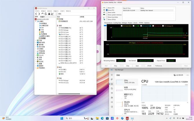The image size is (194, 121).
Task: Click 运行新任务 in Task Manager
Action: click(178, 75)
